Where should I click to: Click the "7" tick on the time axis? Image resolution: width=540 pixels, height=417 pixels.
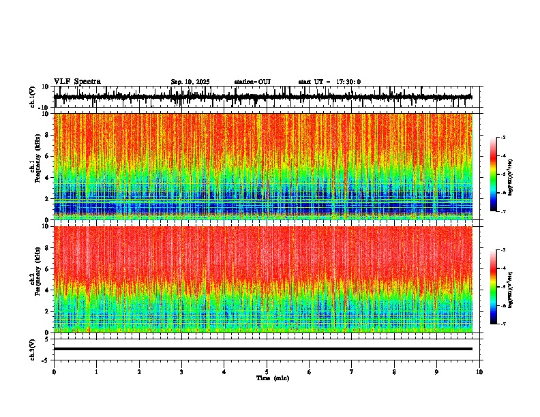[x=352, y=372]
